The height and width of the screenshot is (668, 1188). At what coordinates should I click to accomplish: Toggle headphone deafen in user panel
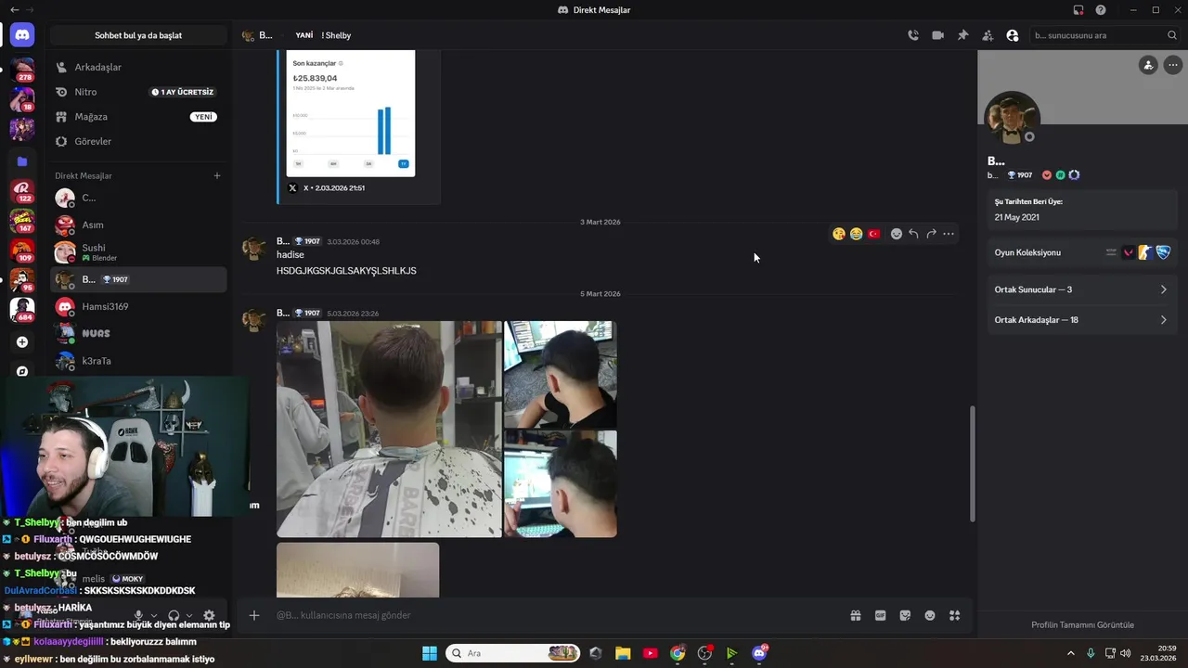click(x=174, y=615)
